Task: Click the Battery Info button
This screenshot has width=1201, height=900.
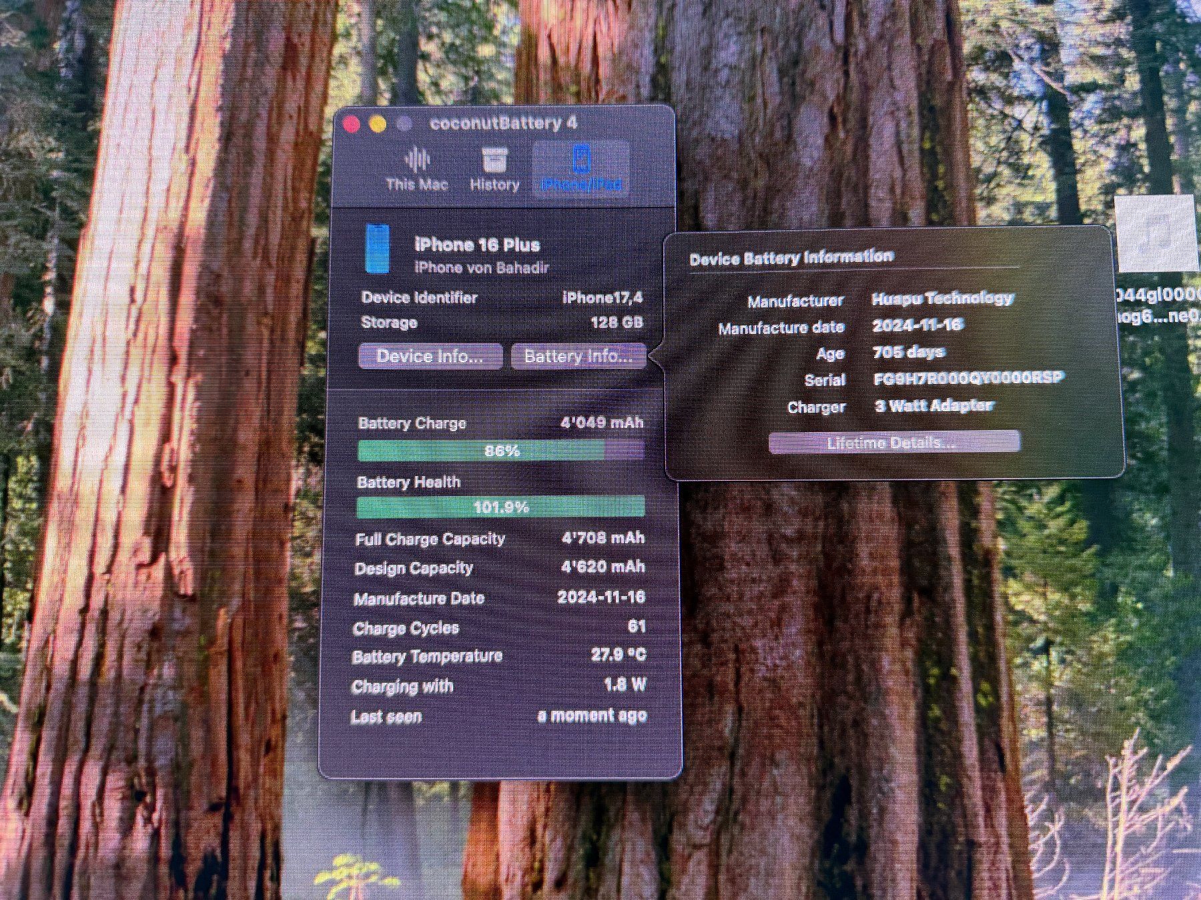Action: tap(578, 356)
